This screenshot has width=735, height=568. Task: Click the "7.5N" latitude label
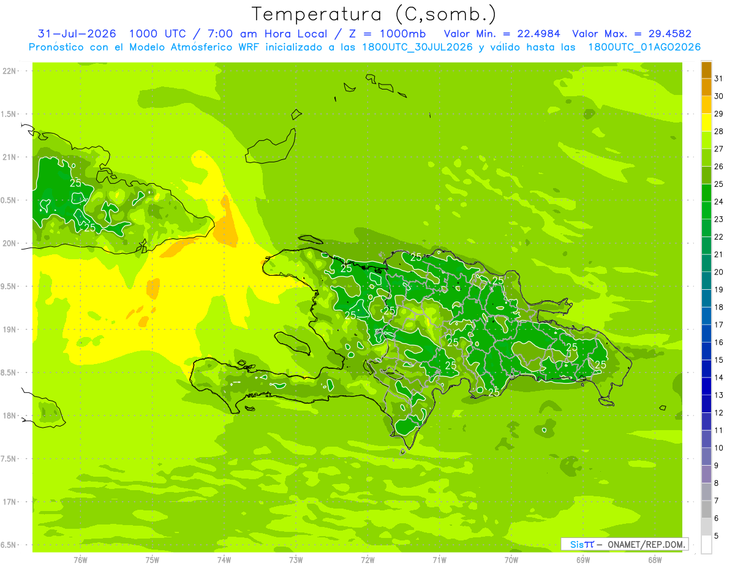click(x=9, y=458)
